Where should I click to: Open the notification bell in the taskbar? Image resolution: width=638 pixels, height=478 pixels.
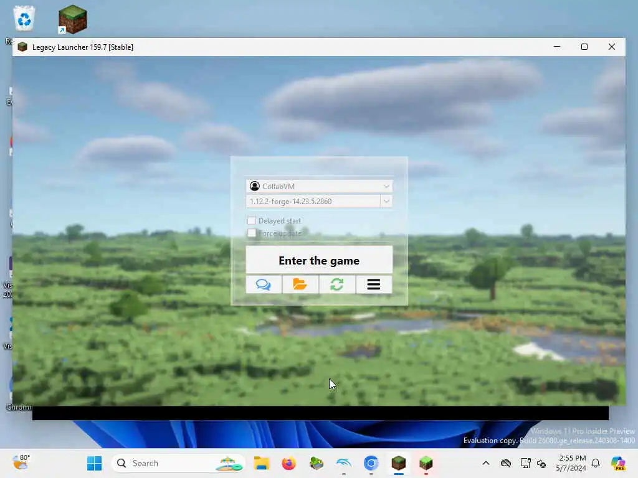tap(596, 463)
